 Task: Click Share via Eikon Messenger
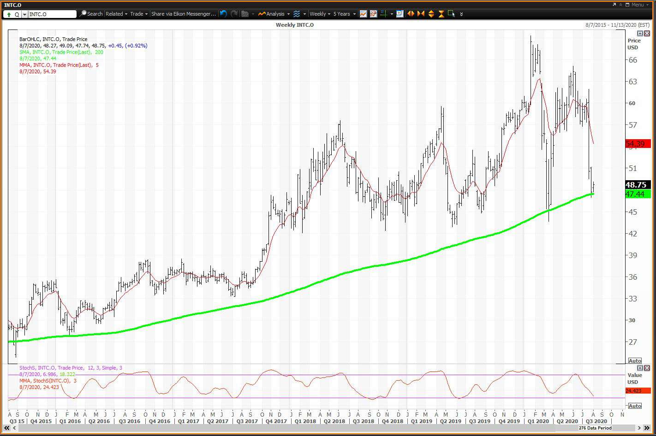(x=184, y=14)
